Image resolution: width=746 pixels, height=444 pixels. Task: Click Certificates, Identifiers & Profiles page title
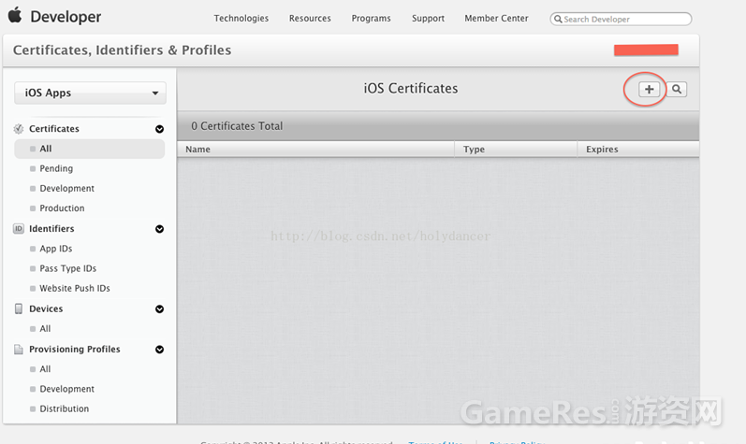(122, 50)
